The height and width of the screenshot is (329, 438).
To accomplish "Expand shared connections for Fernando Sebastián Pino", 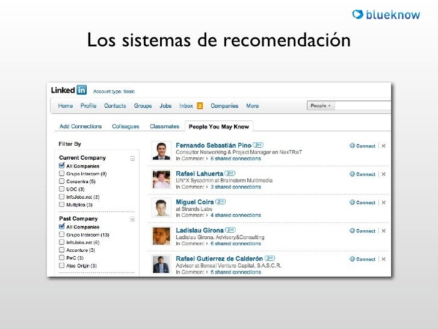I will coord(235,158).
